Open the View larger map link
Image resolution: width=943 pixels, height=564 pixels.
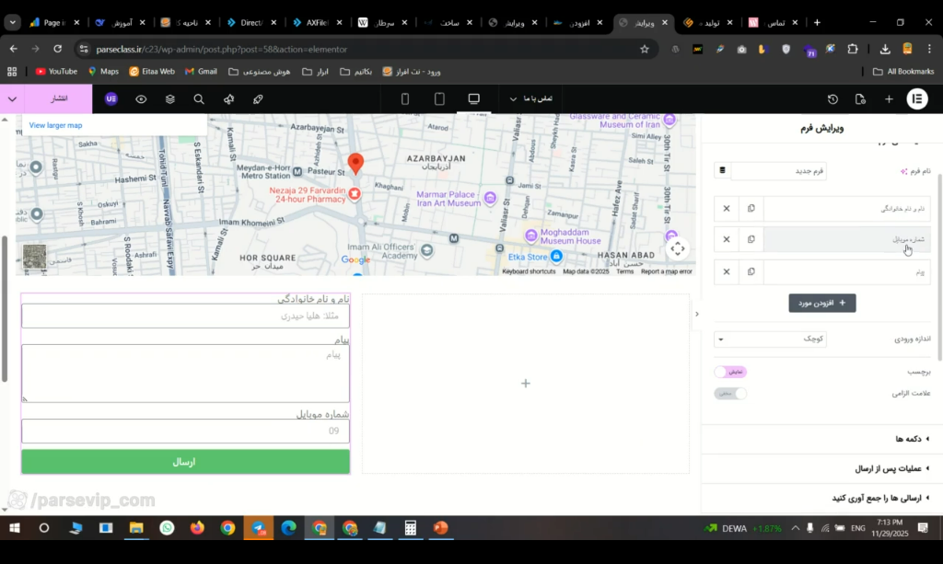tap(55, 125)
